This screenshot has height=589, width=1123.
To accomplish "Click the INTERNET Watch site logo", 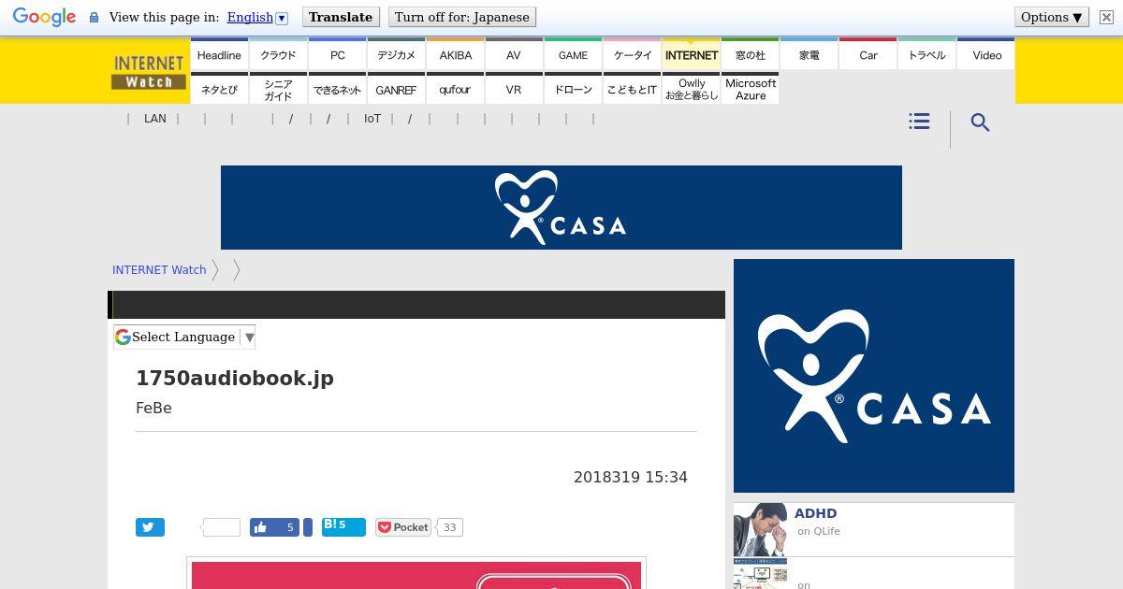I will coord(148,71).
